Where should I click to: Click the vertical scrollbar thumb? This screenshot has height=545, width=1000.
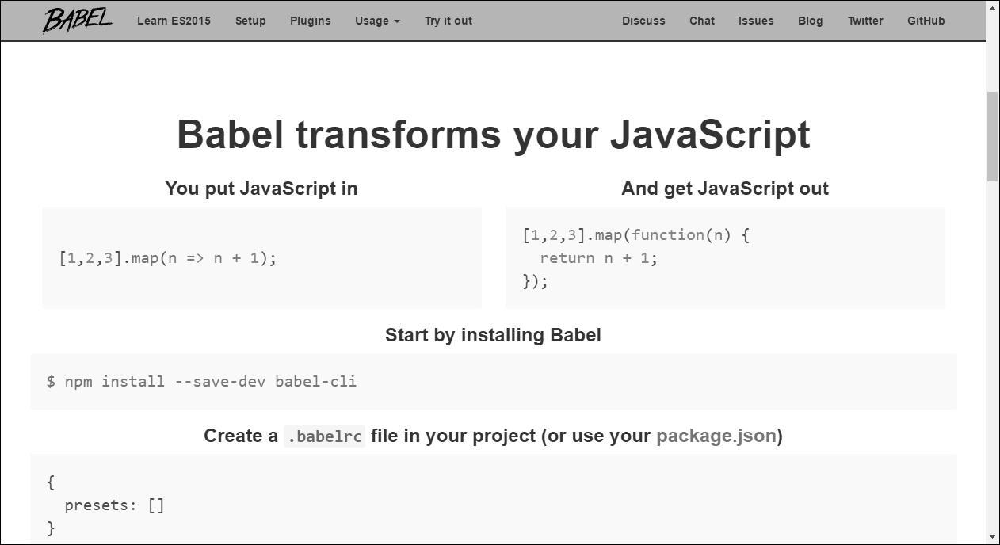coord(992,136)
